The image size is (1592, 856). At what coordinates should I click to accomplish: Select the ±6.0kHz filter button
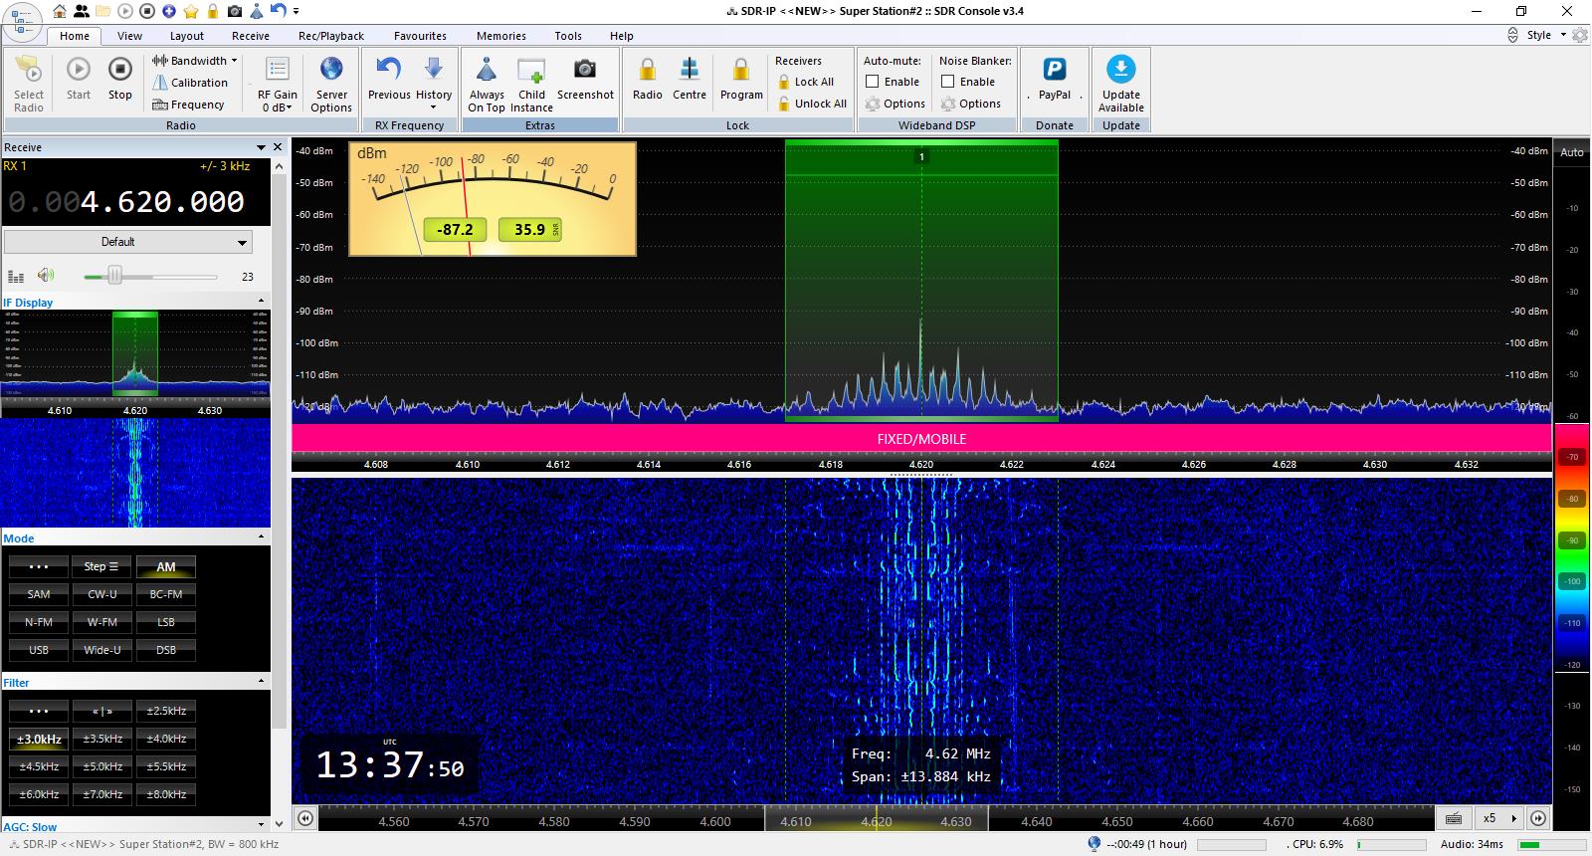tap(39, 794)
